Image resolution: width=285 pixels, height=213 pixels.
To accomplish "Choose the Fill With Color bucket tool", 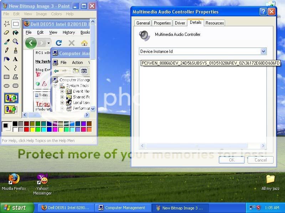I will coord(15,33).
